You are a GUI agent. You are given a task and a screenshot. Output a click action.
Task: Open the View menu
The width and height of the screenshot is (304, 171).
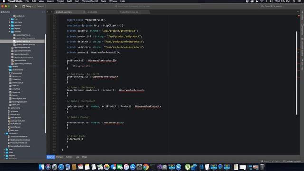[41, 1]
